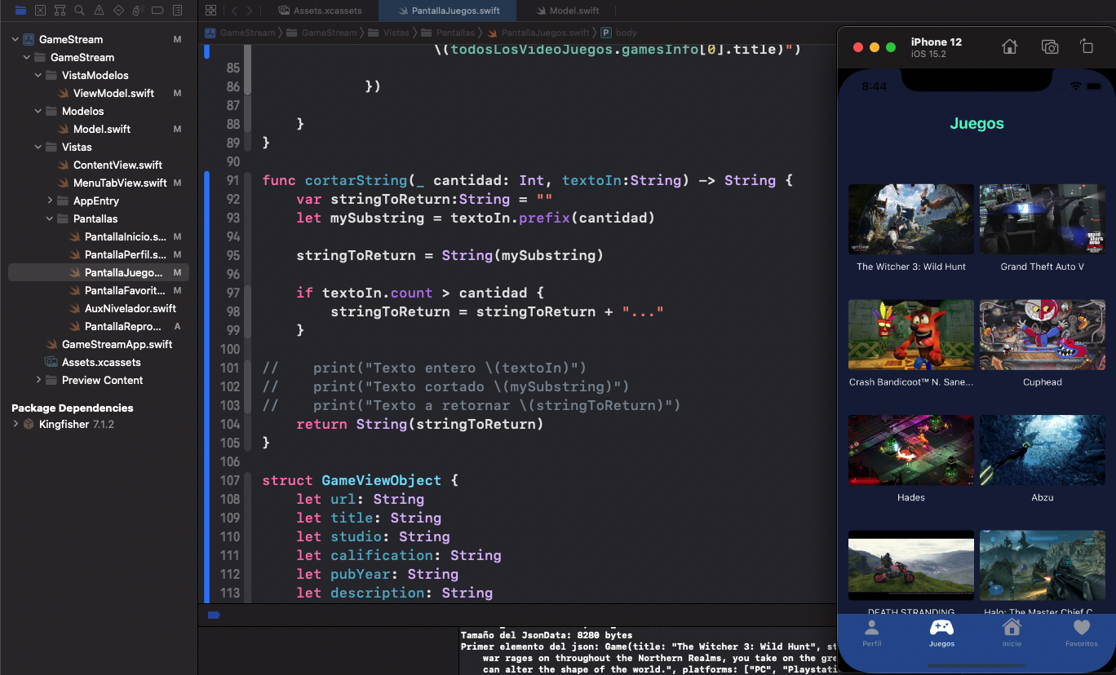1116x675 pixels.
Task: Open the Issue navigator warning icon
Action: pos(99,11)
